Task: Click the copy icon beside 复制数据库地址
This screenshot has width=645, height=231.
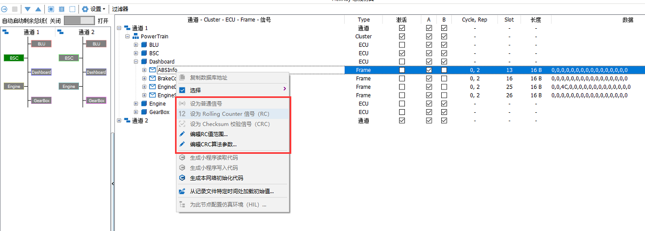Action: [x=182, y=78]
